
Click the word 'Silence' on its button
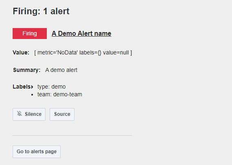pyautogui.click(x=33, y=114)
